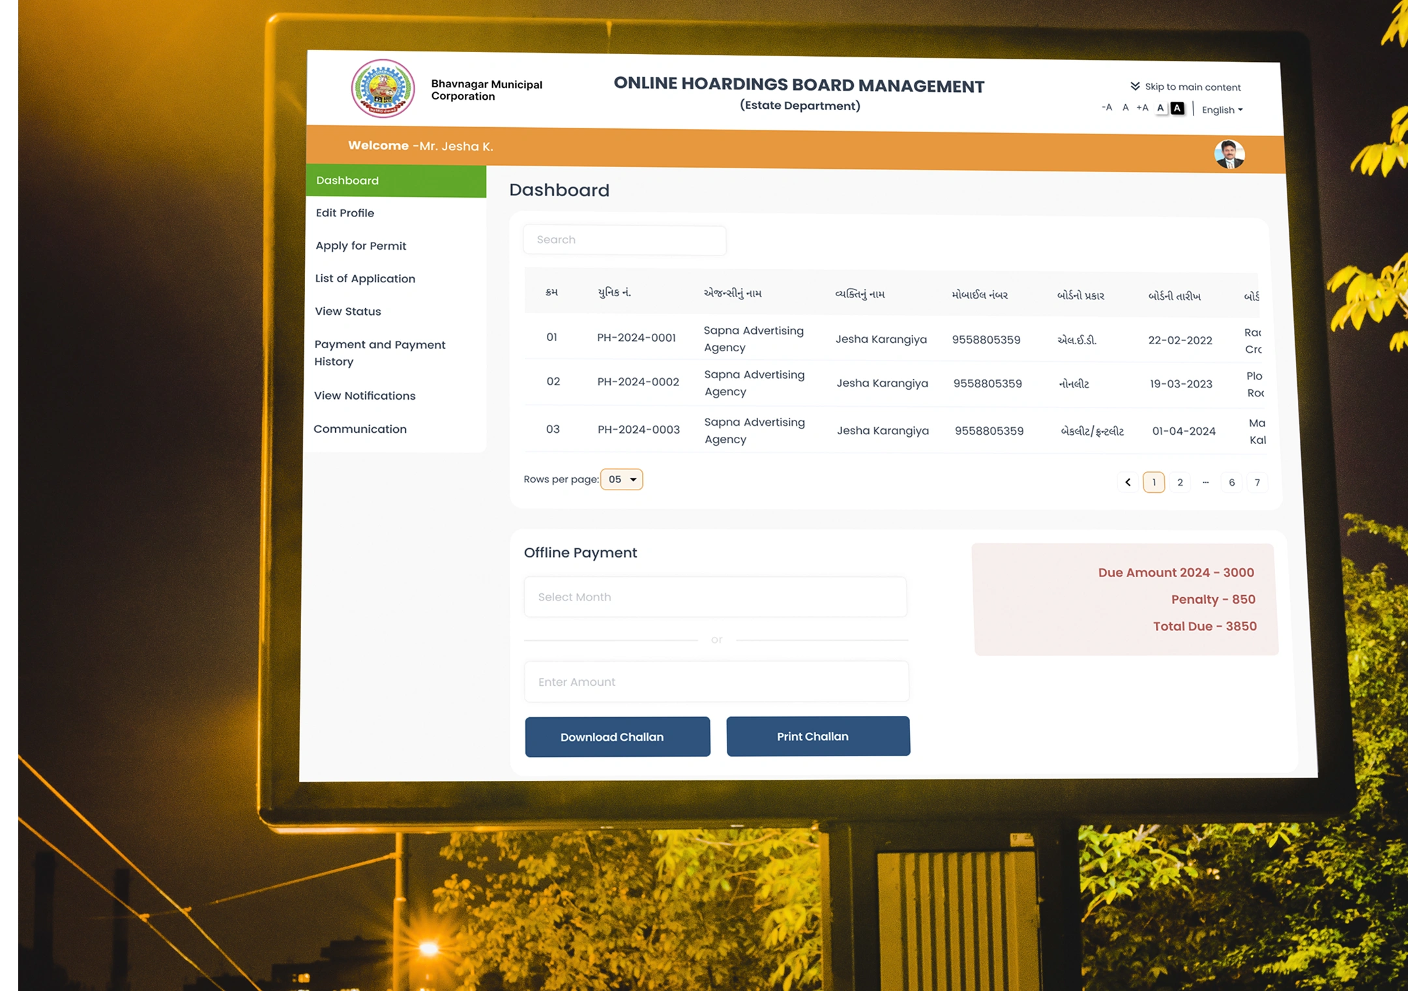Switch to light contrast A theme
This screenshot has width=1408, height=991.
[x=1160, y=108]
